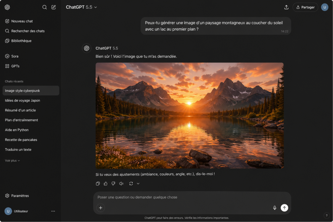Select chat Image style cyberpunk
Viewport: 333px width, 222px height.
point(31,90)
